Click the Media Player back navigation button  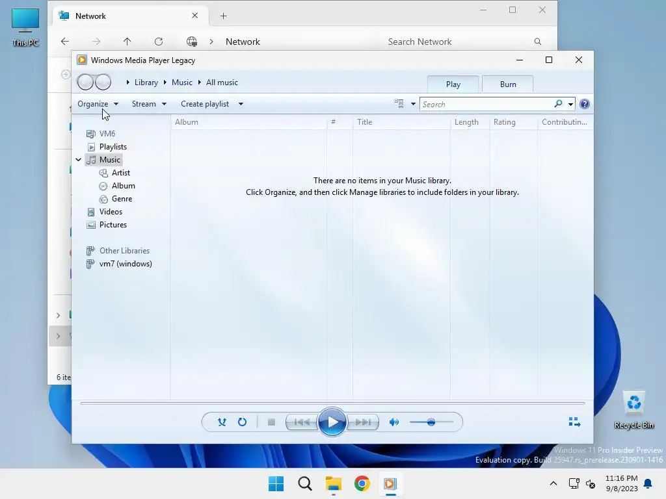[x=85, y=82]
